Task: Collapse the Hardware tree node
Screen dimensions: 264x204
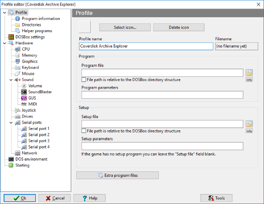Action: (5, 43)
